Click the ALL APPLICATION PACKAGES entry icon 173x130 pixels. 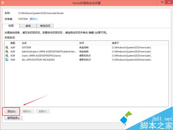point(7,60)
